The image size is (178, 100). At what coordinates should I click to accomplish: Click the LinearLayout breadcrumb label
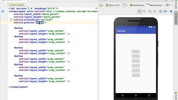point(16,5)
